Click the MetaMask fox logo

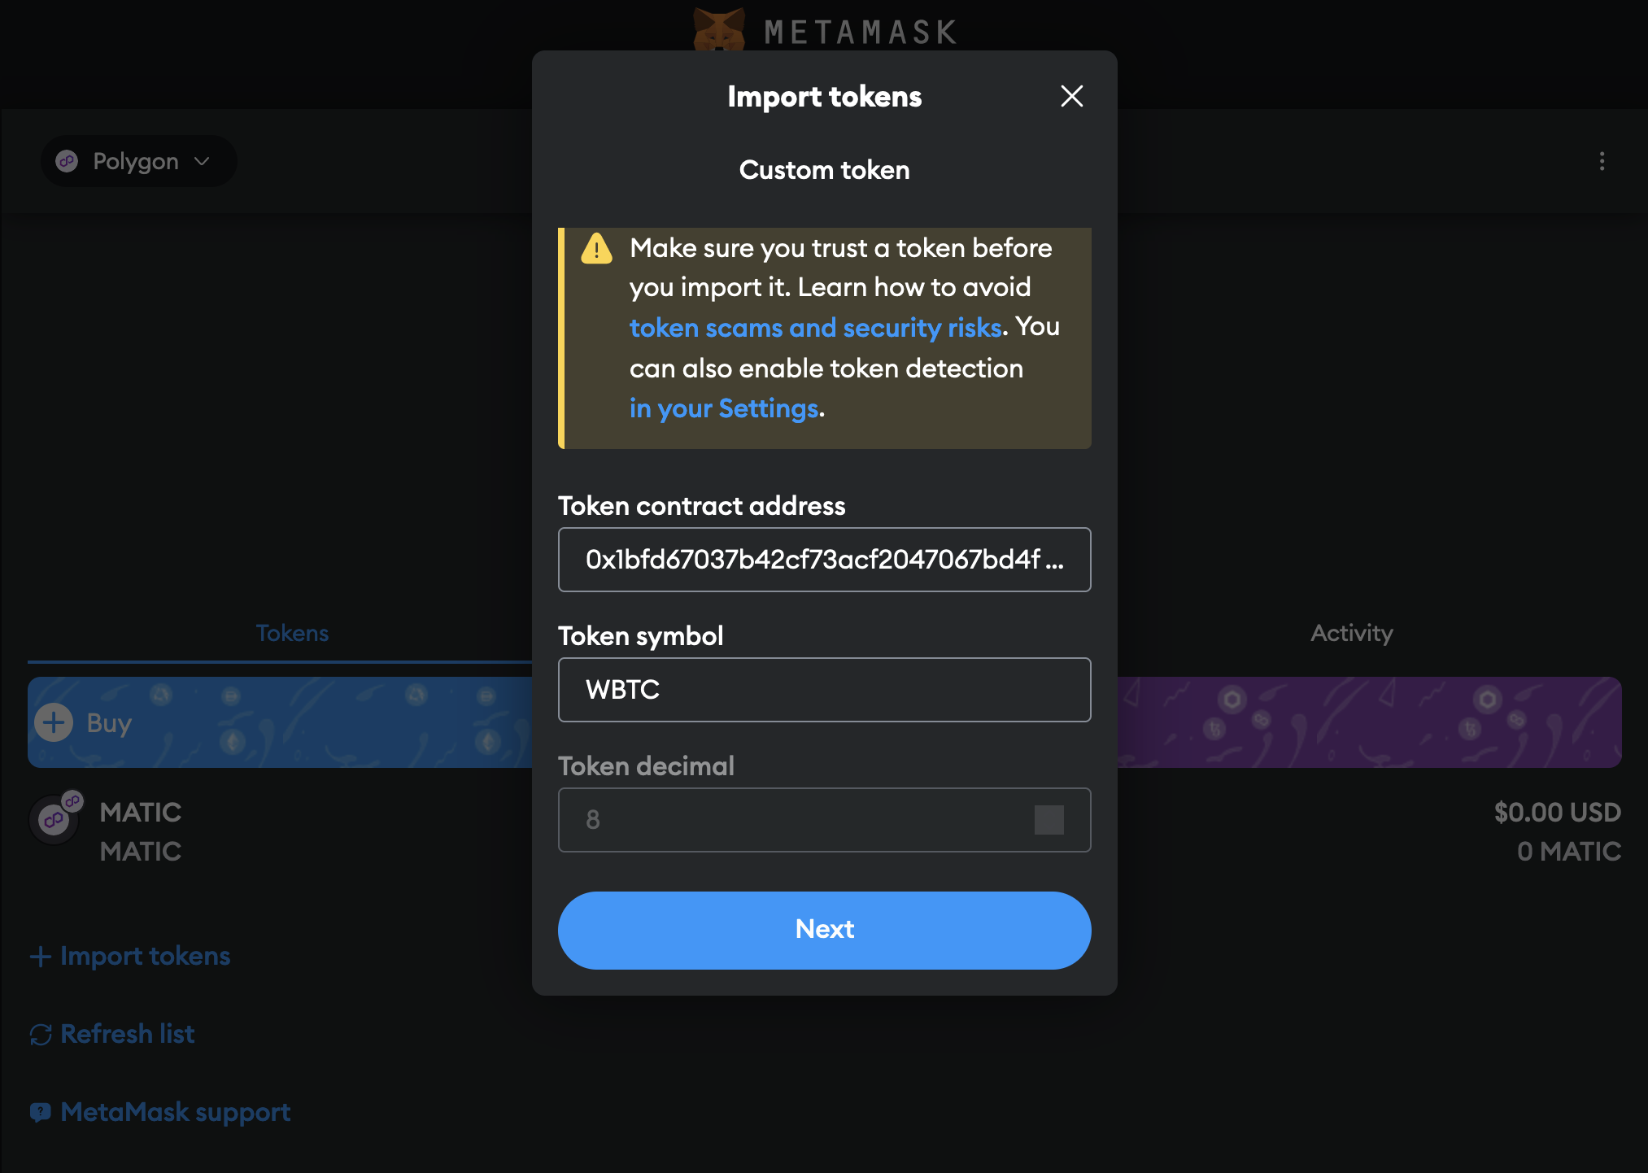click(x=718, y=29)
